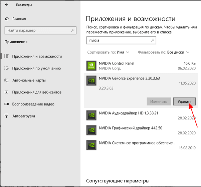Click the NVIDIA Corp. publisher text
This screenshot has width=201, height=187.
point(110,68)
